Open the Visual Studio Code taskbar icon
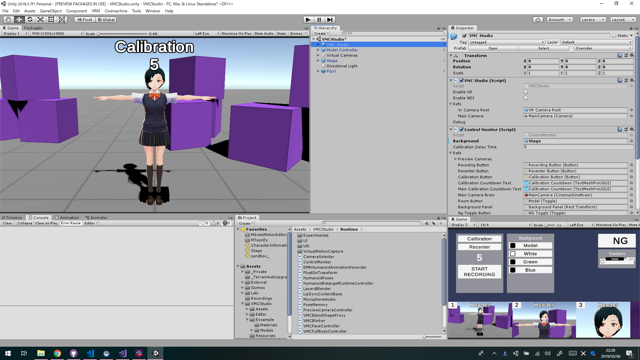Image resolution: width=640 pixels, height=360 pixels. 90,353
